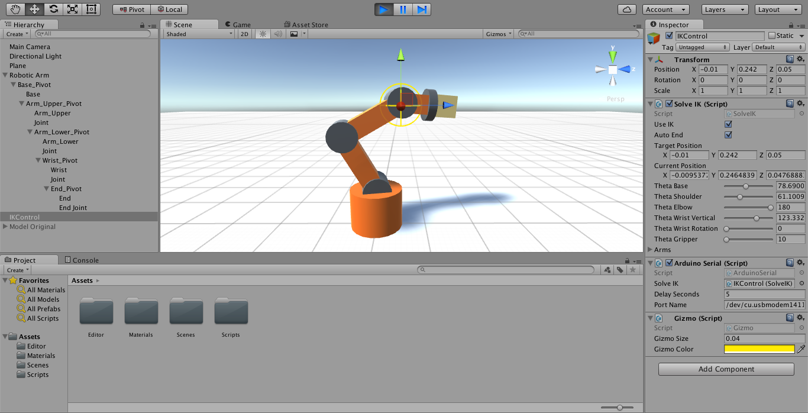Open the Shaded draw mode dropdown
This screenshot has height=413, width=808.
pos(198,34)
